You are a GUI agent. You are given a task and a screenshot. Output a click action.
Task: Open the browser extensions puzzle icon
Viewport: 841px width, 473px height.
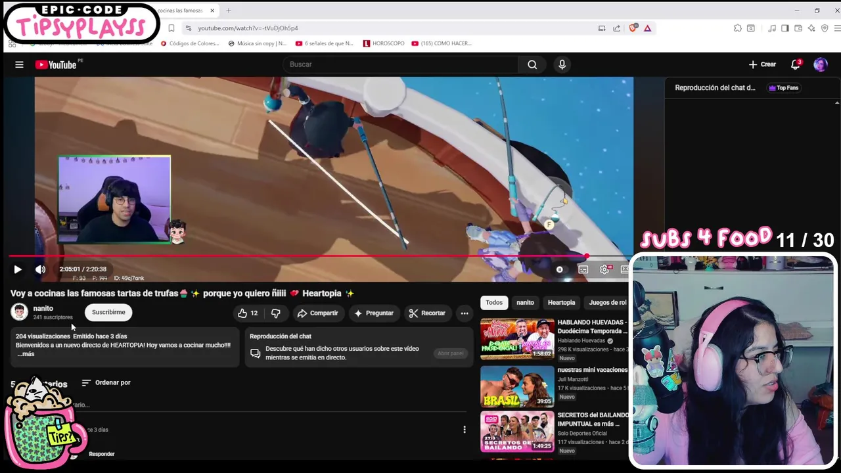[738, 28]
